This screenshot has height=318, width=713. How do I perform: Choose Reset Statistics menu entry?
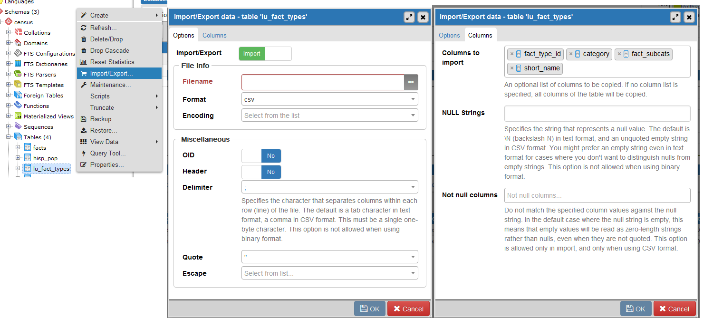point(119,62)
